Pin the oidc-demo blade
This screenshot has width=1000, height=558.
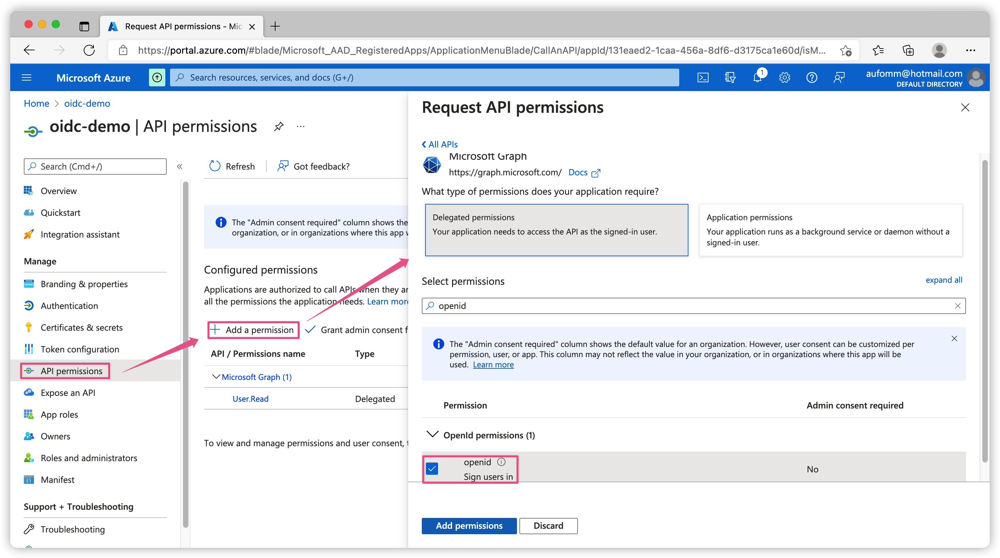[278, 126]
